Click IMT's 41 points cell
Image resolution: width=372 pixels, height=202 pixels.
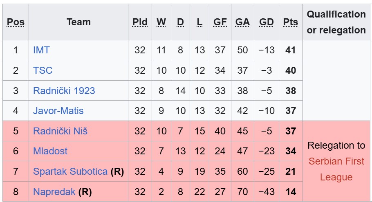[x=291, y=50]
